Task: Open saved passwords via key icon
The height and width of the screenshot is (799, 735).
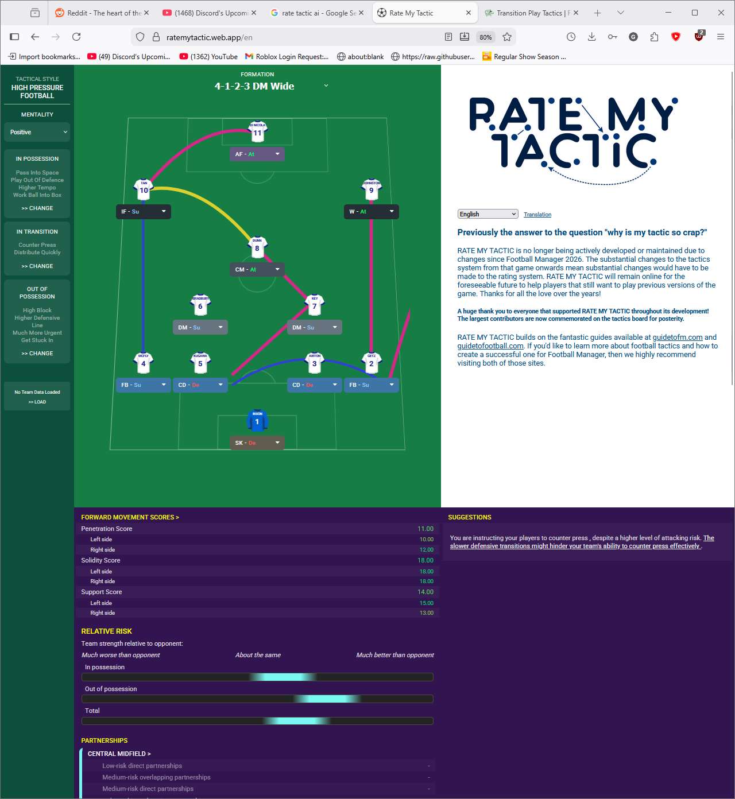Action: pyautogui.click(x=612, y=36)
